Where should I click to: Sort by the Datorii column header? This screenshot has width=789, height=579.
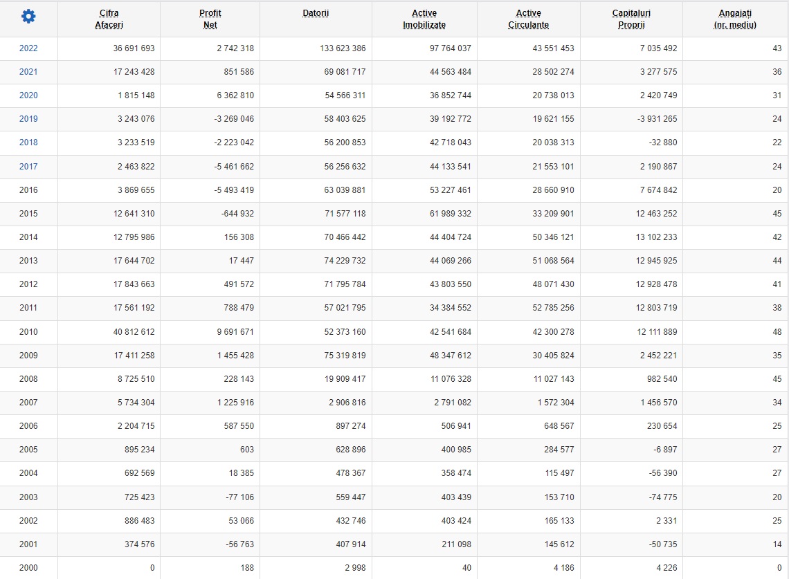point(316,13)
